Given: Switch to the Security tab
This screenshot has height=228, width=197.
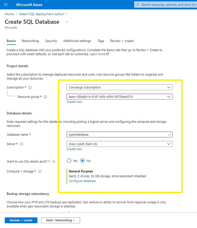Looking at the screenshot, I should tap(51, 41).
